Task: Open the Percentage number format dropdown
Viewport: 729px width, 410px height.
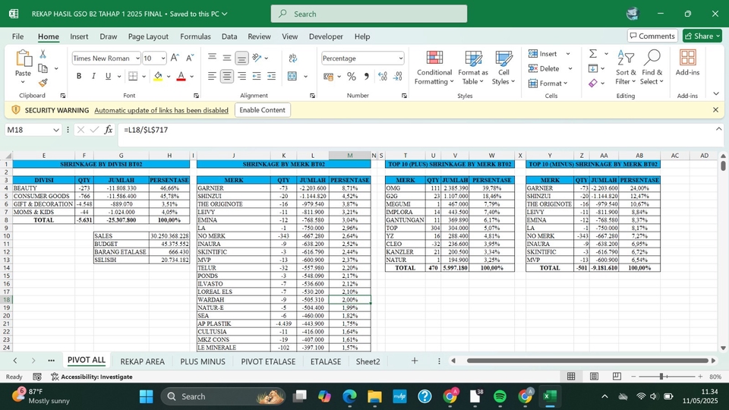Action: 400,58
